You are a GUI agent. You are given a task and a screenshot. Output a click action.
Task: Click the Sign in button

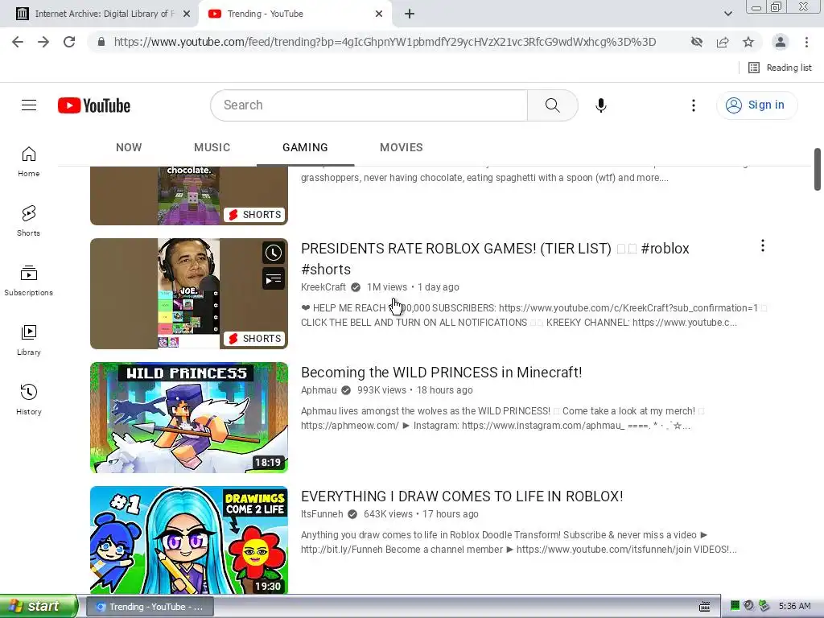tap(756, 105)
